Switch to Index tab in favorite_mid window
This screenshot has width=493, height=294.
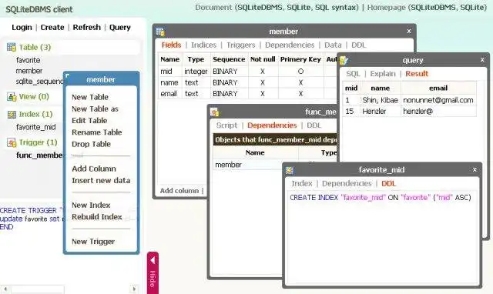pyautogui.click(x=302, y=183)
